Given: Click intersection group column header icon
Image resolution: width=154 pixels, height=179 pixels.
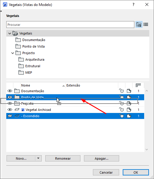Looking at the screenshot, I should click(x=138, y=85).
